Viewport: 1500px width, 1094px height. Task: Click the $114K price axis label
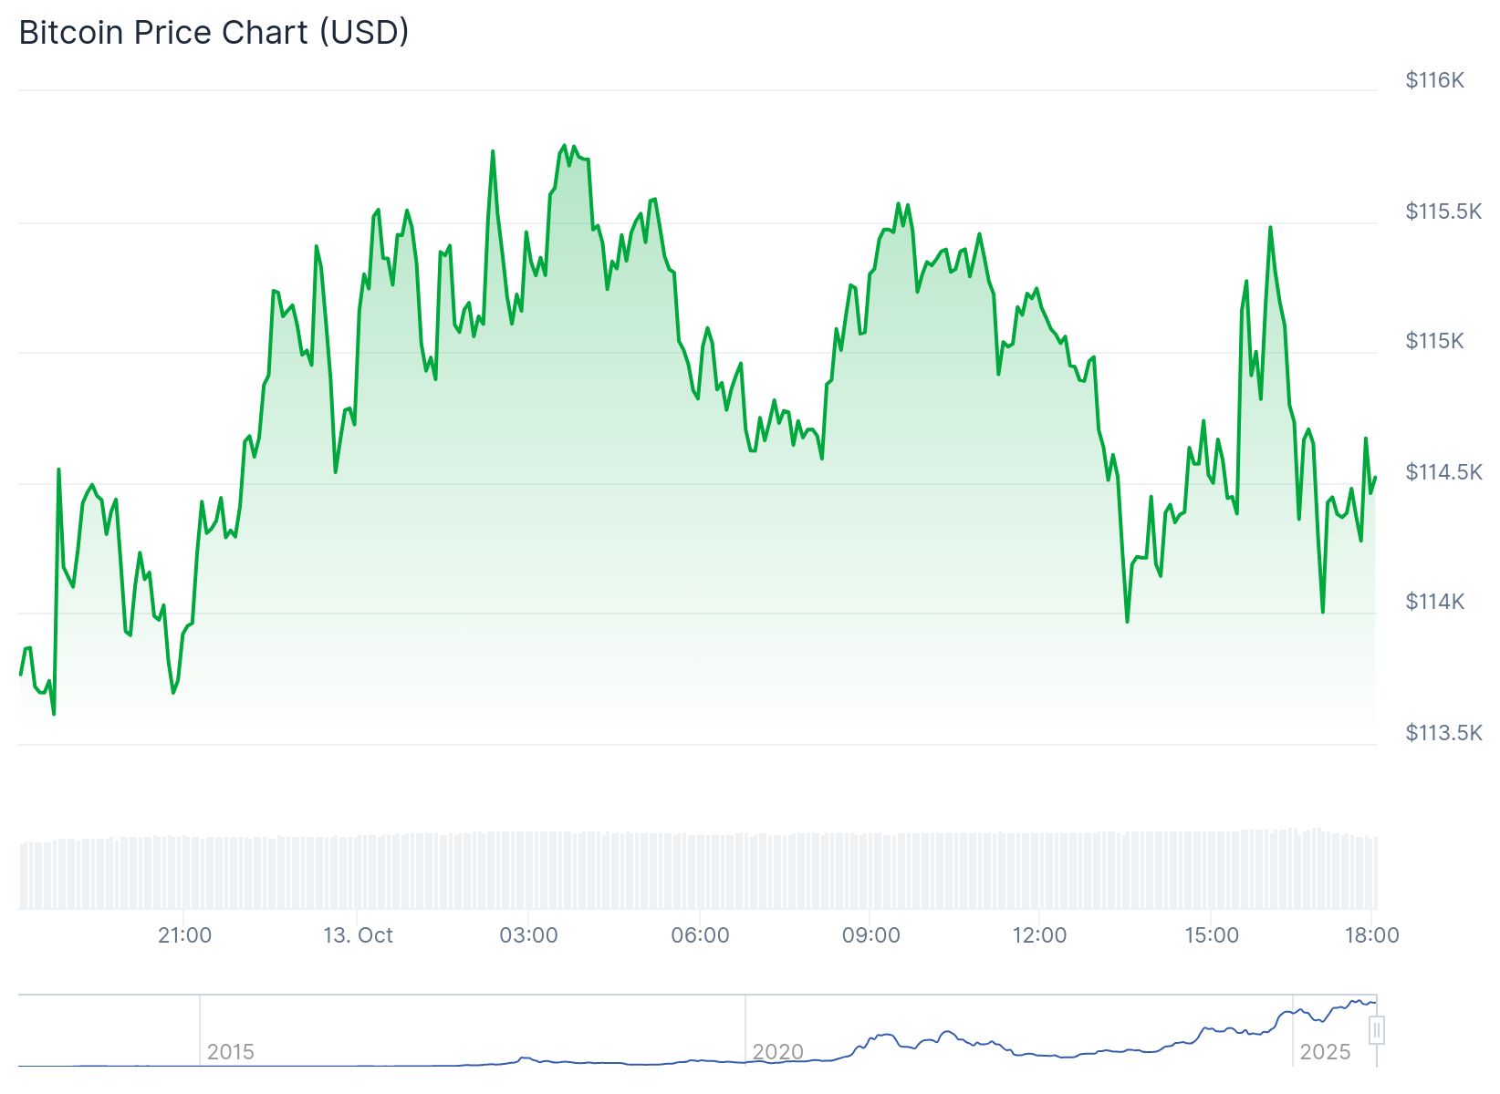click(x=1434, y=602)
